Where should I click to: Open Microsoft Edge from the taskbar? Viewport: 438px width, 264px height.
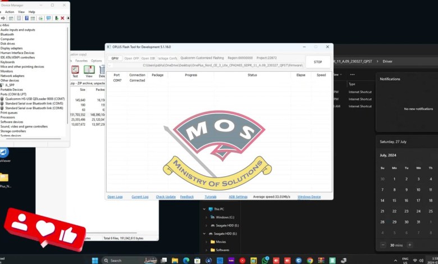[x=186, y=260]
